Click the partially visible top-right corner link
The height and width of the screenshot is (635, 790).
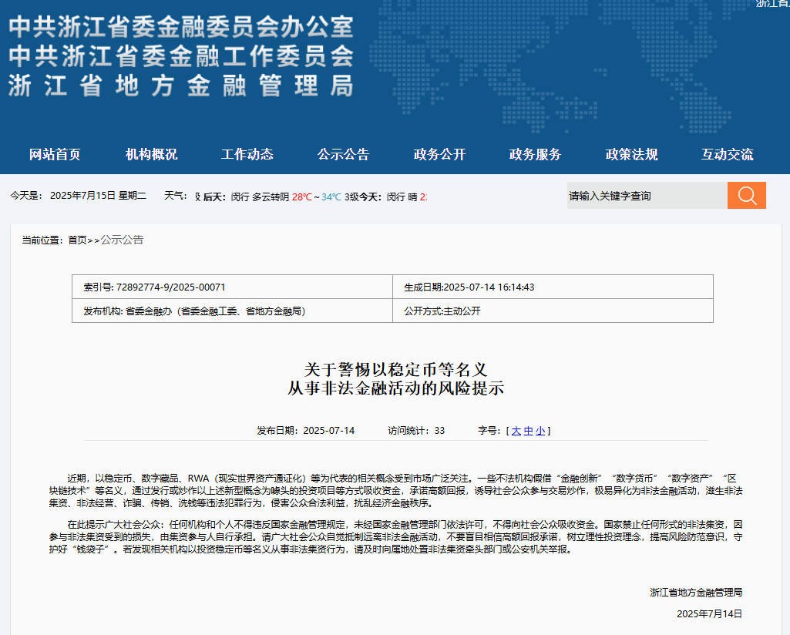pyautogui.click(x=772, y=4)
